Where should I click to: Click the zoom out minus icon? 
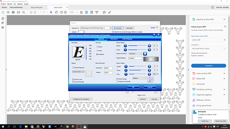point(61,12)
